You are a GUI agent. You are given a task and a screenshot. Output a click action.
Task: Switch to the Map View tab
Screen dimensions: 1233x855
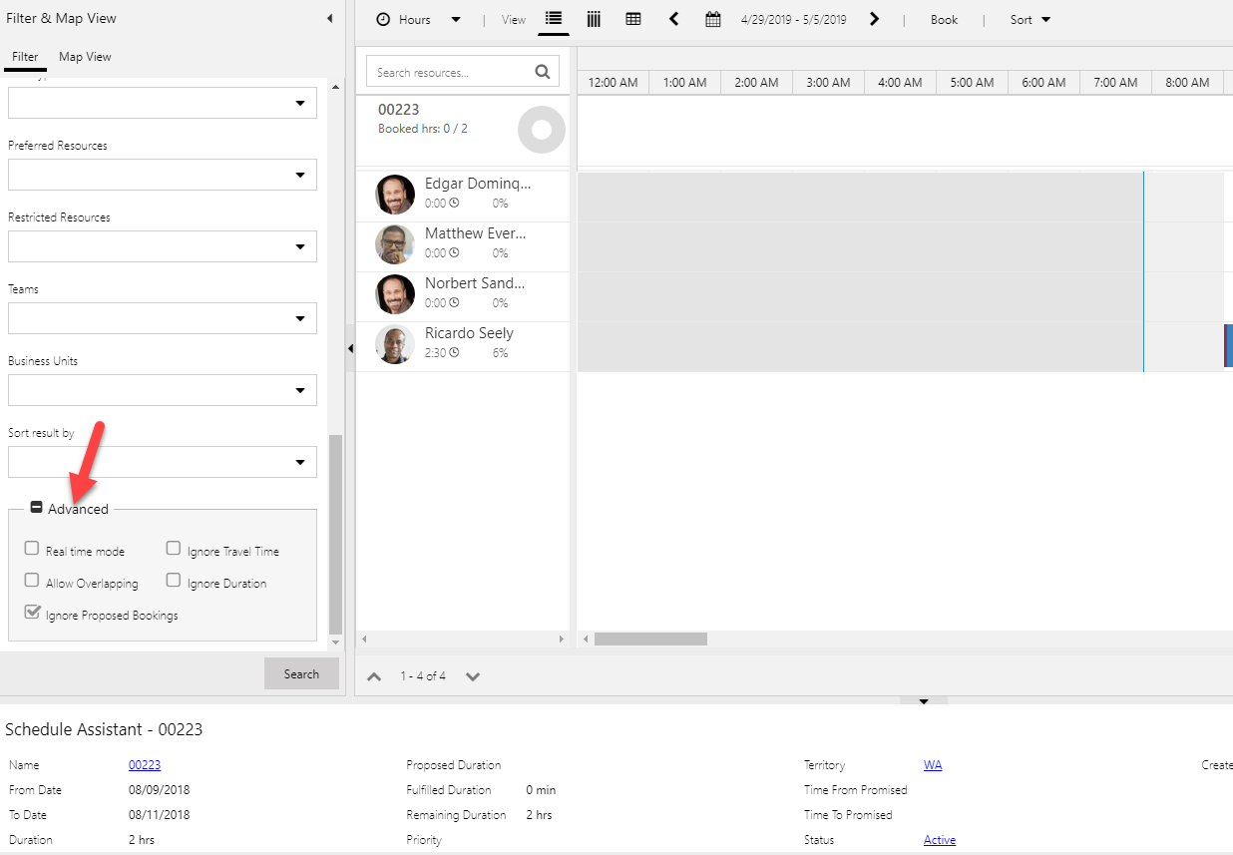tap(84, 56)
